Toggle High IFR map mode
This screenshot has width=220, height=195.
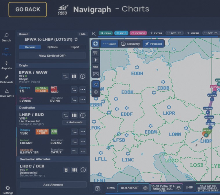pyautogui.click(x=96, y=53)
